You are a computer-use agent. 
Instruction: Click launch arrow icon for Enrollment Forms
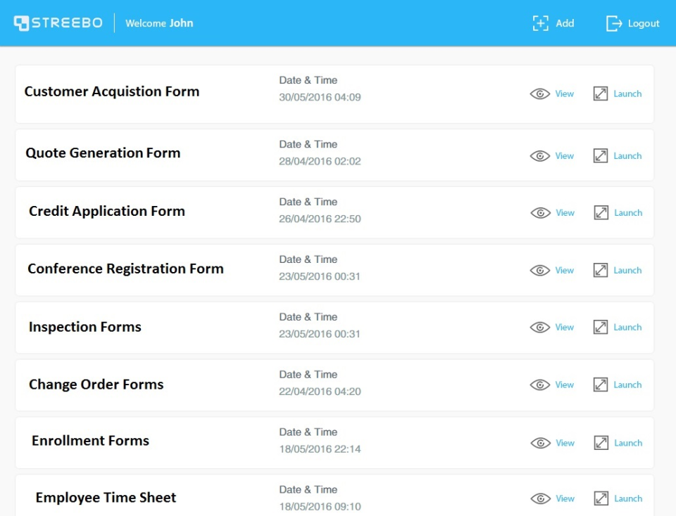[x=601, y=442]
